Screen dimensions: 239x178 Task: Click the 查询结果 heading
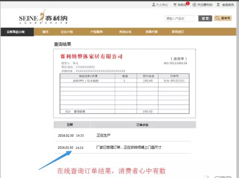pyautogui.click(x=62, y=44)
